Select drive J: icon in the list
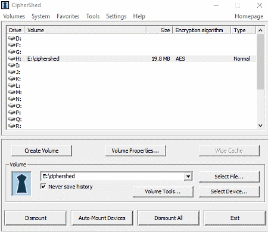 pos(11,72)
